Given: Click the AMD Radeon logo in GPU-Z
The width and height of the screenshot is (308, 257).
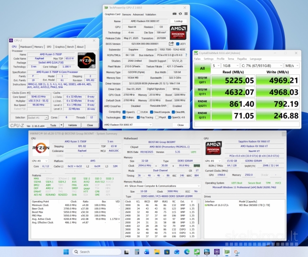Looking at the screenshot, I should point(178,32).
